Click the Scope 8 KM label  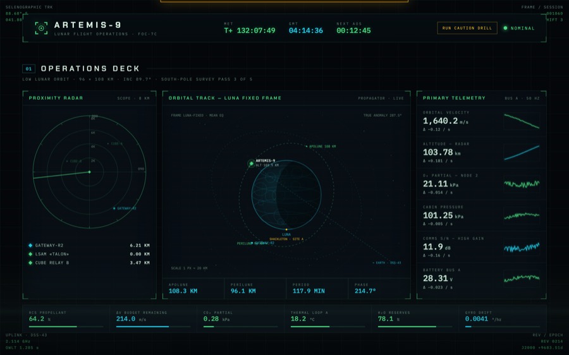coord(133,99)
